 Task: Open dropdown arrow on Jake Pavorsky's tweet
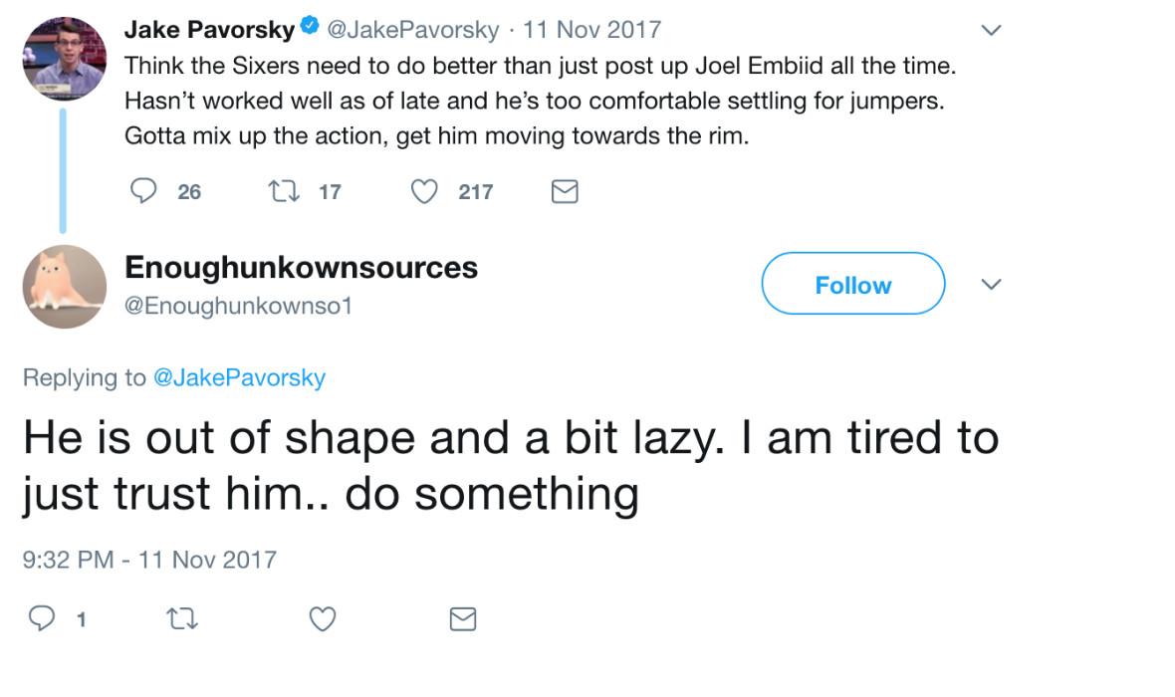coord(990,31)
